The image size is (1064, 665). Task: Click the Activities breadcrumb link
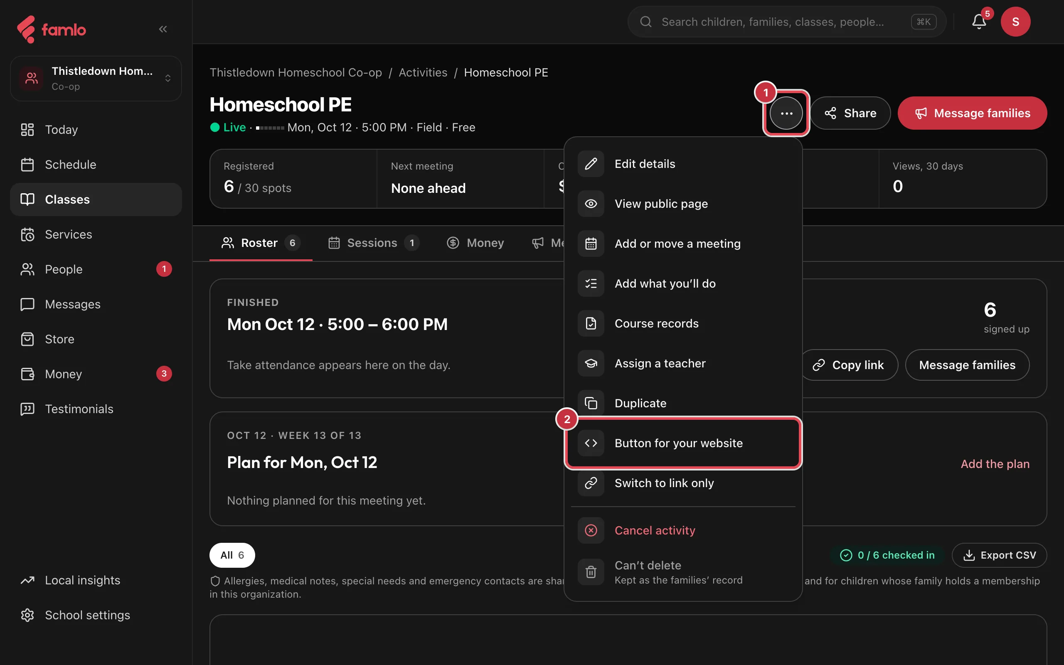pos(423,73)
